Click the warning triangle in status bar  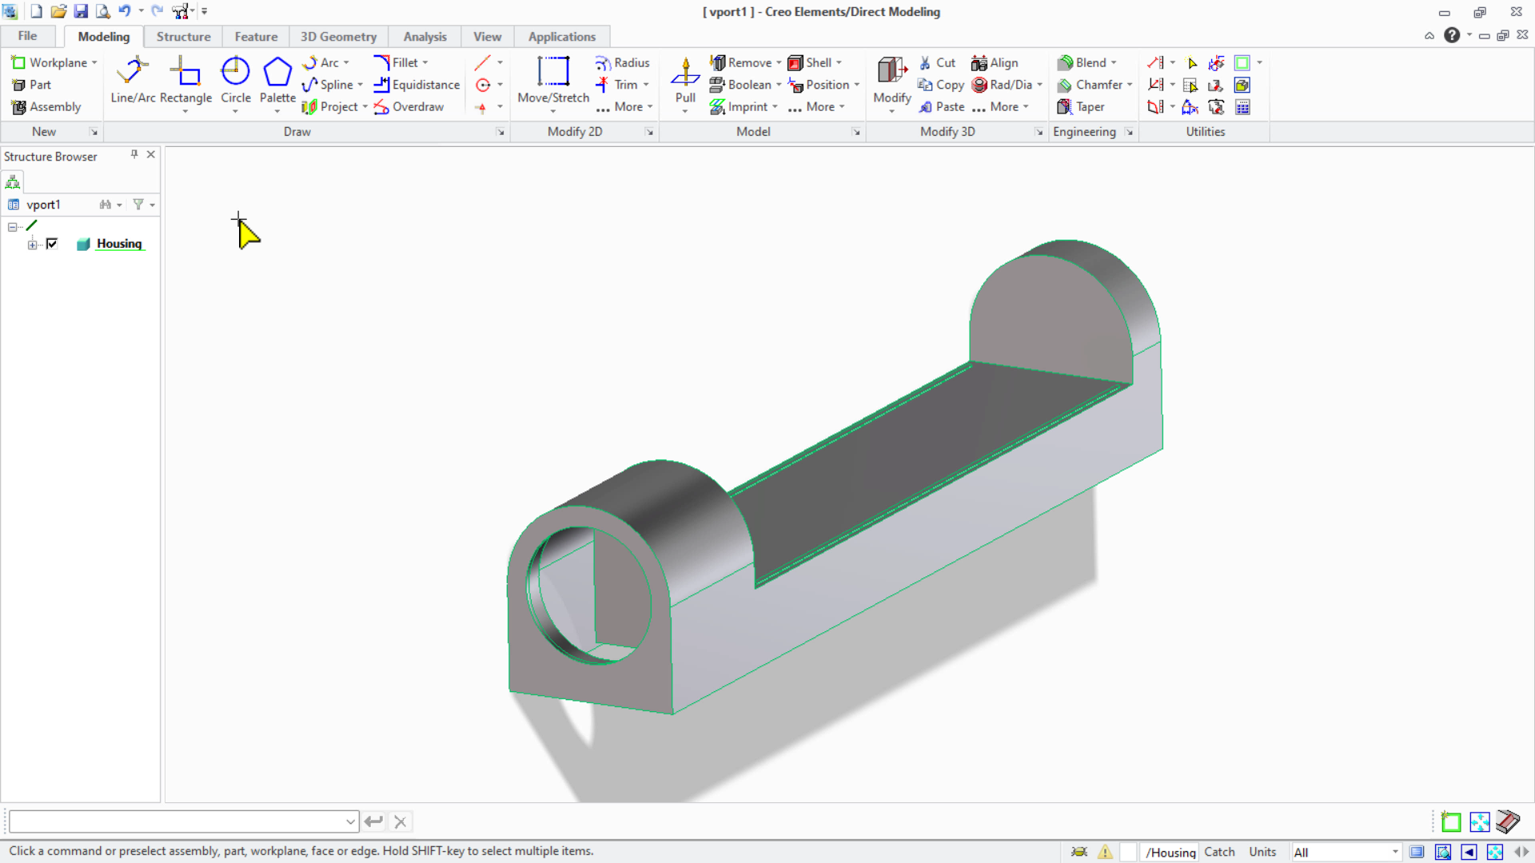tap(1105, 852)
